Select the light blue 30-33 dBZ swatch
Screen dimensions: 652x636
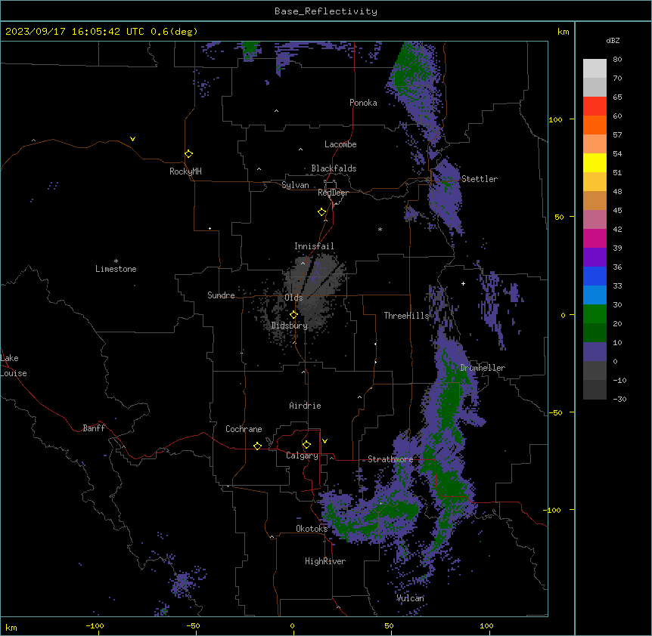pos(595,295)
